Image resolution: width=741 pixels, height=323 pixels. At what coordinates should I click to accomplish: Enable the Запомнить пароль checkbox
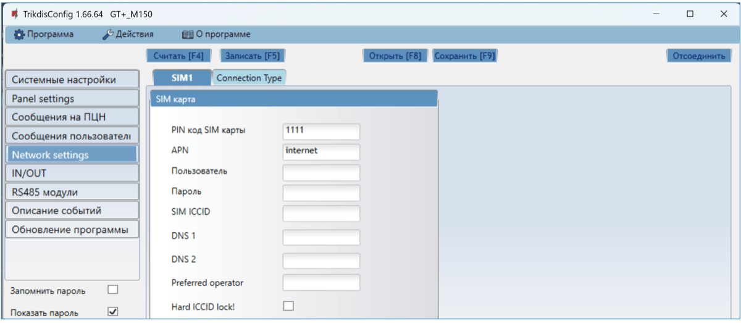click(x=112, y=290)
